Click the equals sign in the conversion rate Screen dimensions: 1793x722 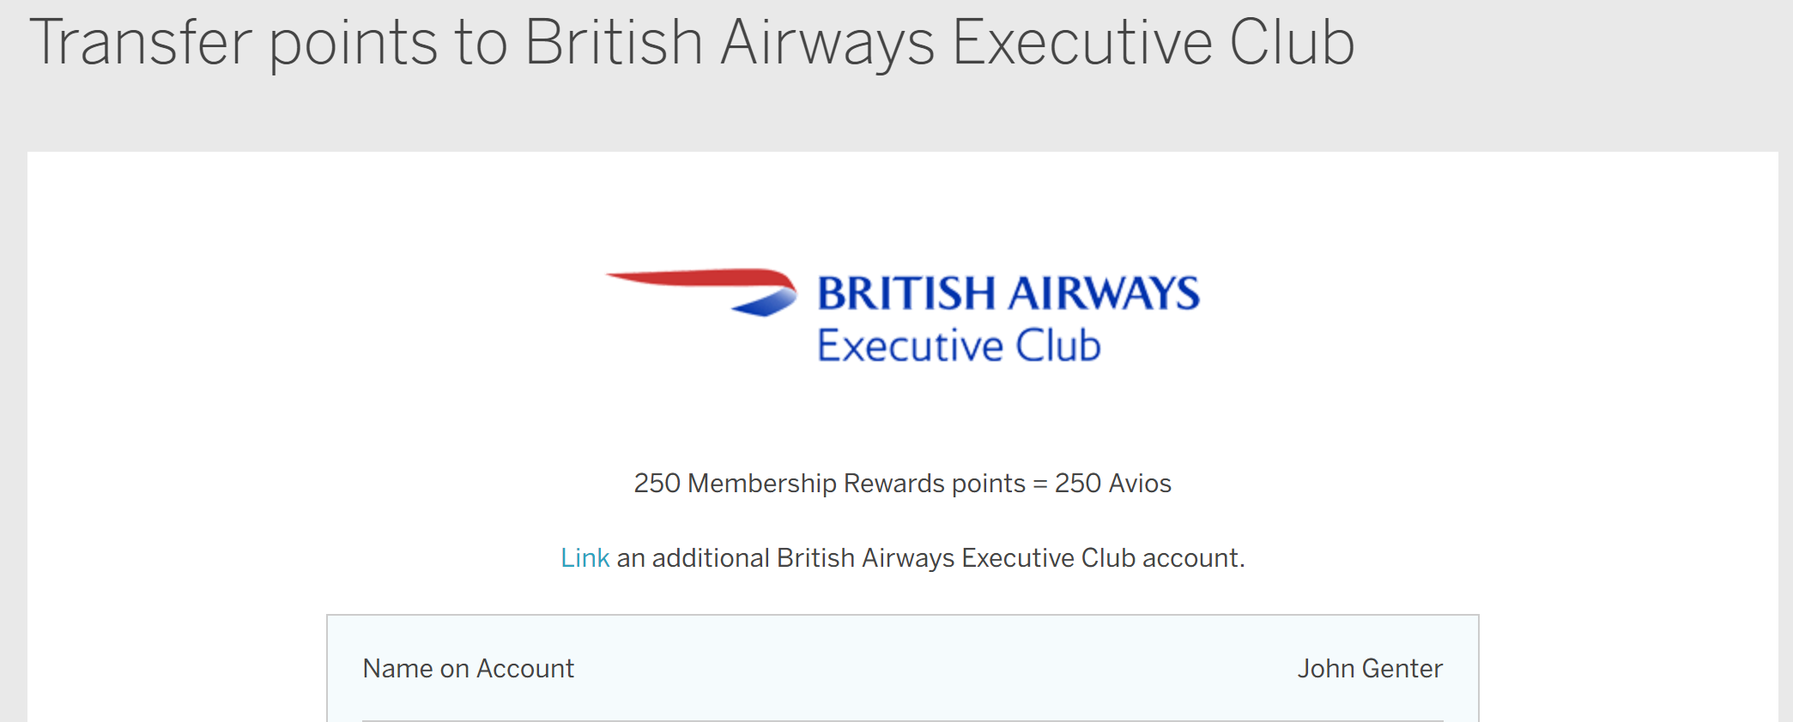[x=1039, y=484]
